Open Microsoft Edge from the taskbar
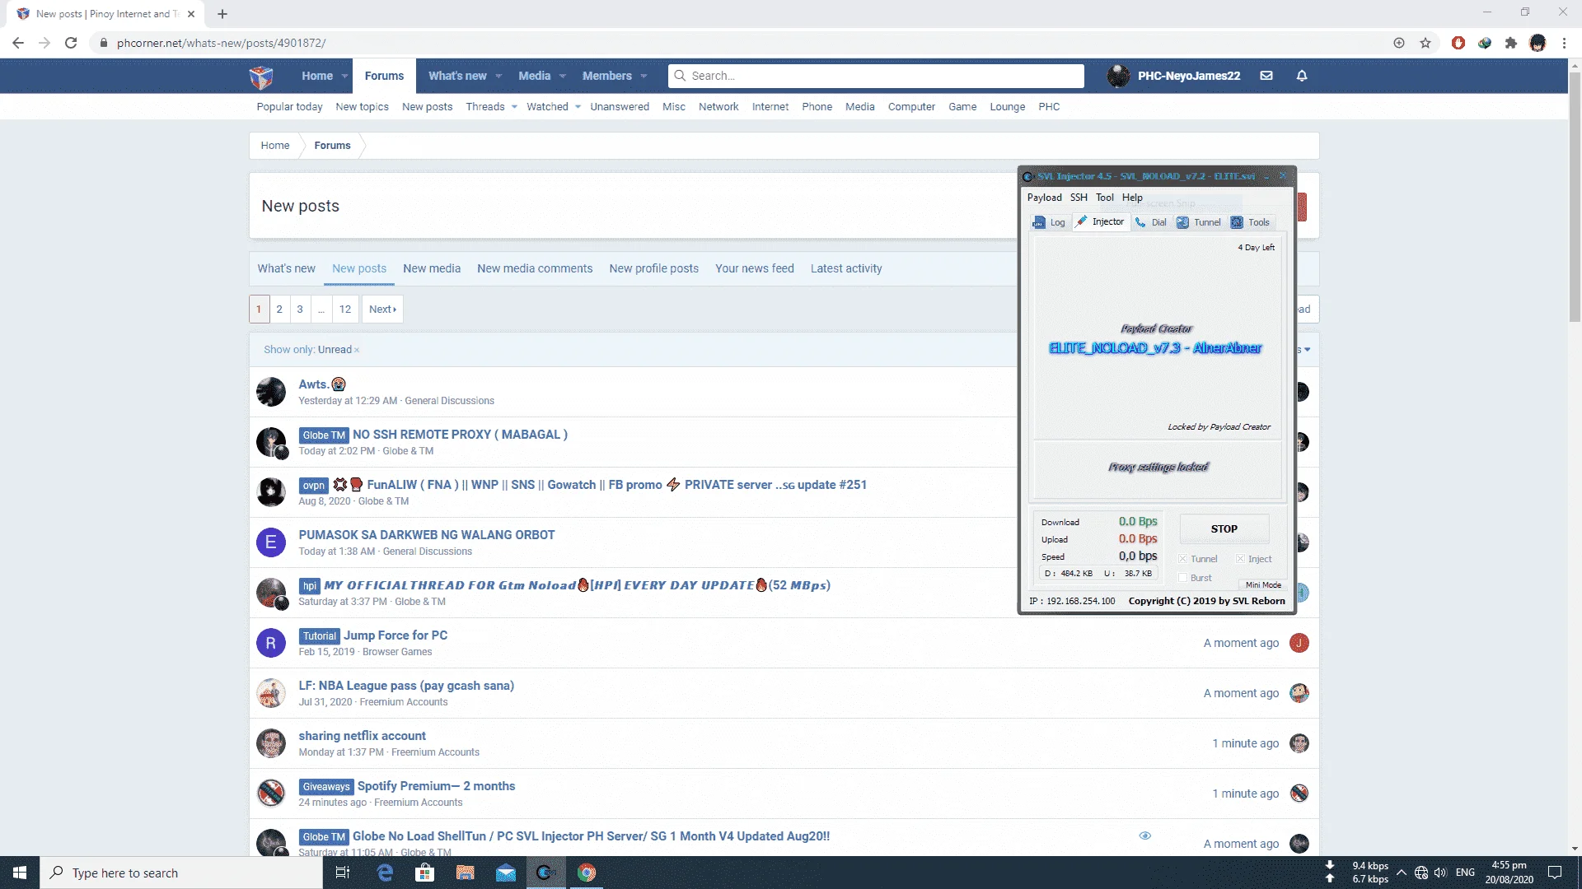Screen dimensions: 1582x889 point(384,873)
